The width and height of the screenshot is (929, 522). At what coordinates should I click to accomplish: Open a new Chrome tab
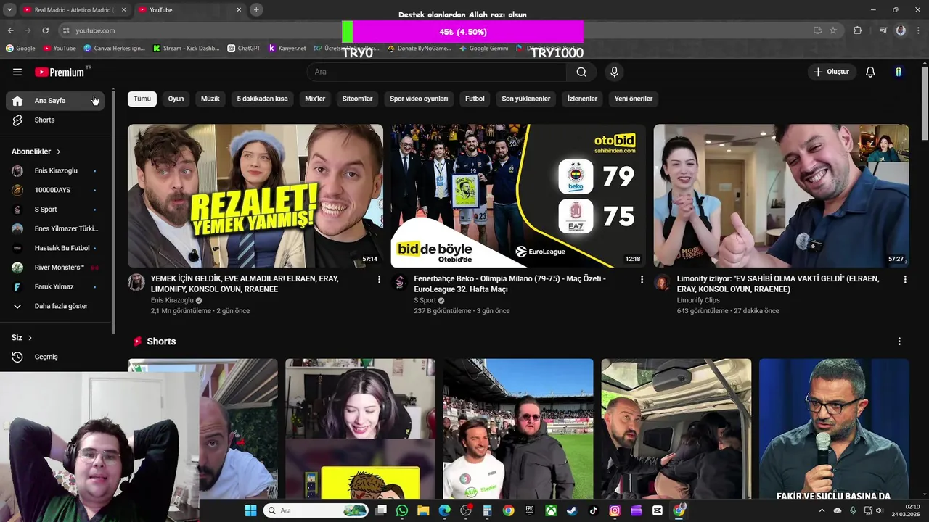(256, 9)
